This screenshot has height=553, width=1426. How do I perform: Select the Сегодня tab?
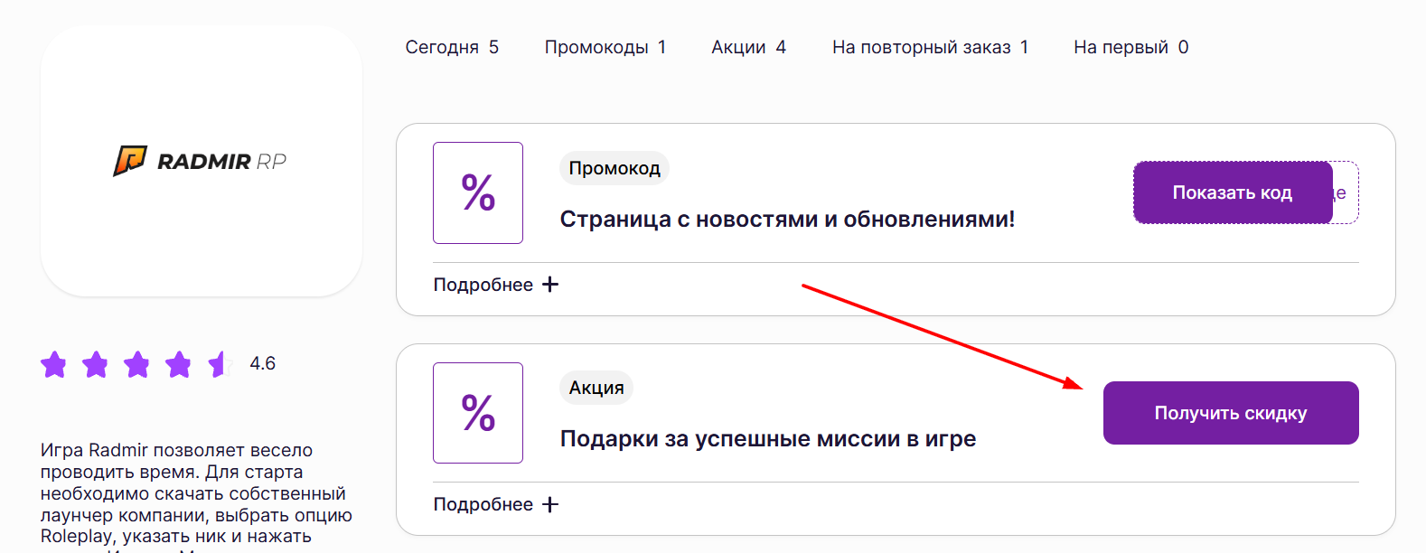tap(454, 46)
